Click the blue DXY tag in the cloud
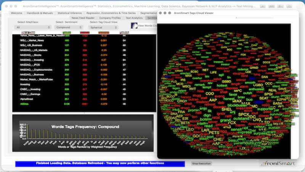The image size is (305, 172). (252, 78)
